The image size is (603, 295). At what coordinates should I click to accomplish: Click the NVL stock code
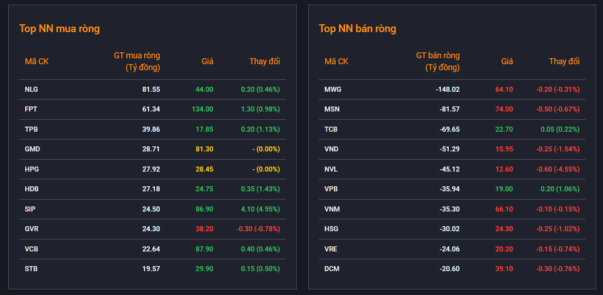pyautogui.click(x=331, y=169)
